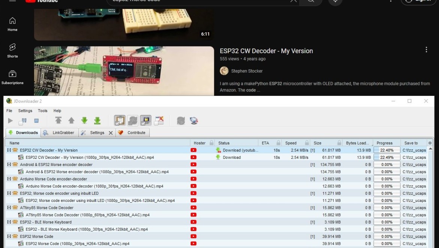This screenshot has height=248, width=439.
Task: Click lock icon on Size column
Action: coord(339,143)
